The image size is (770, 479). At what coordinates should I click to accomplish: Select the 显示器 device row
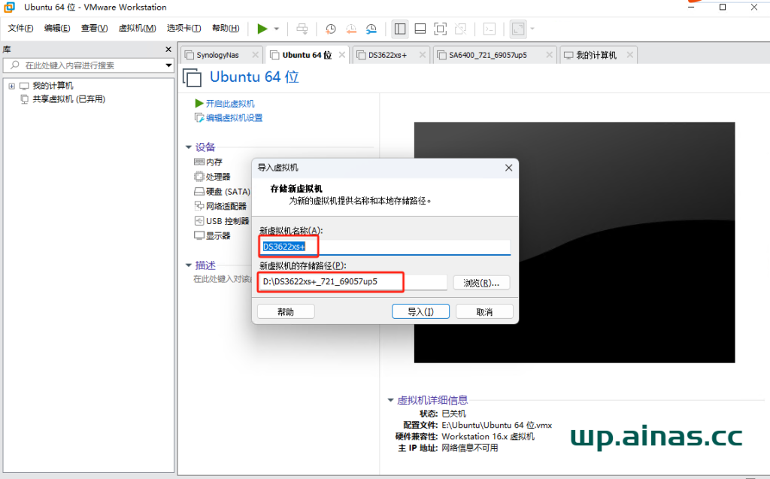pos(212,236)
